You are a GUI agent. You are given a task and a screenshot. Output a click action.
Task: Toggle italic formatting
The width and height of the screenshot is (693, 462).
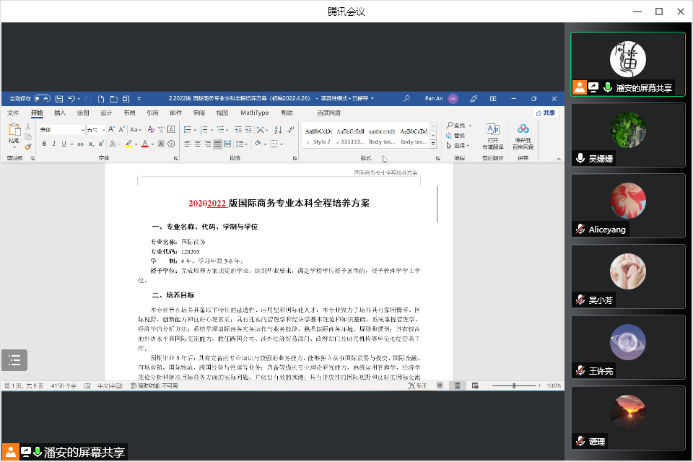pyautogui.click(x=53, y=144)
